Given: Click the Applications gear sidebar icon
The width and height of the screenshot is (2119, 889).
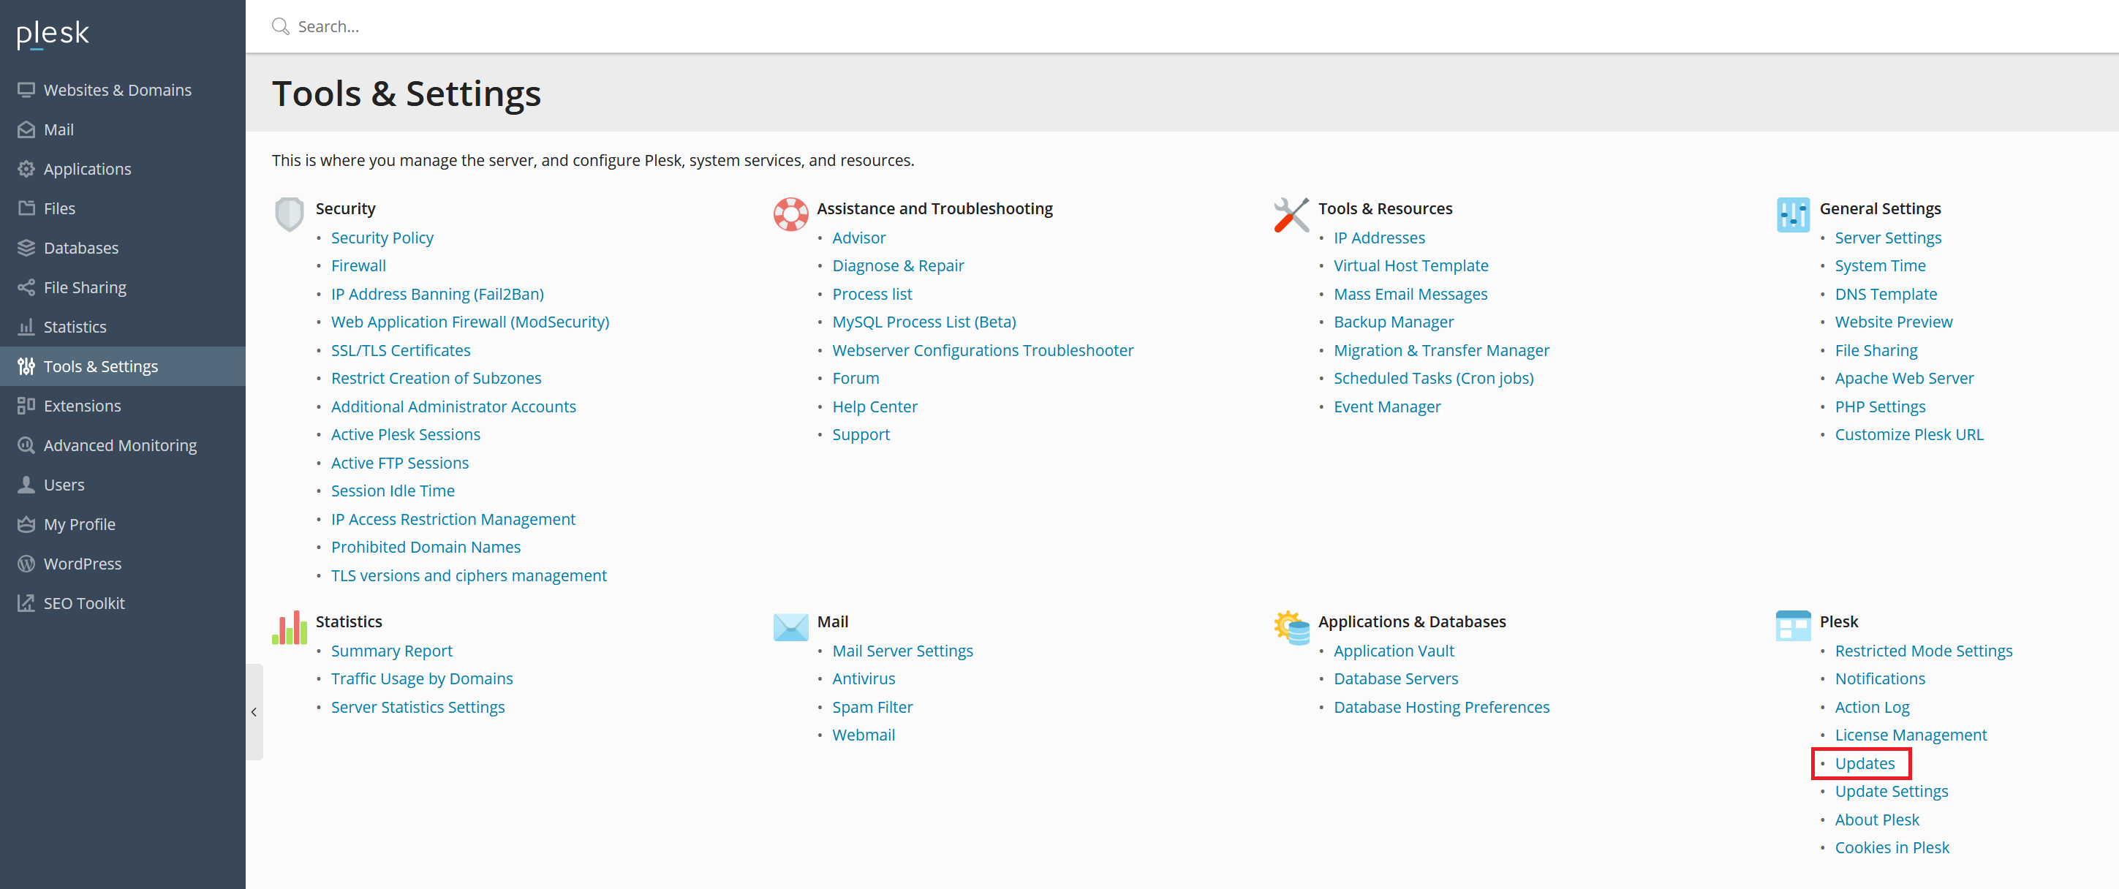Looking at the screenshot, I should pyautogui.click(x=26, y=169).
